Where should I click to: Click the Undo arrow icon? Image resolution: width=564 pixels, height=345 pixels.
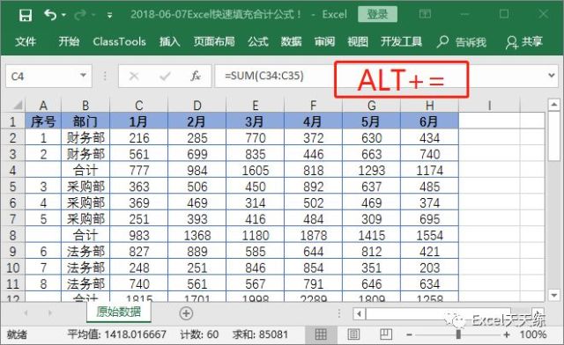coord(50,15)
